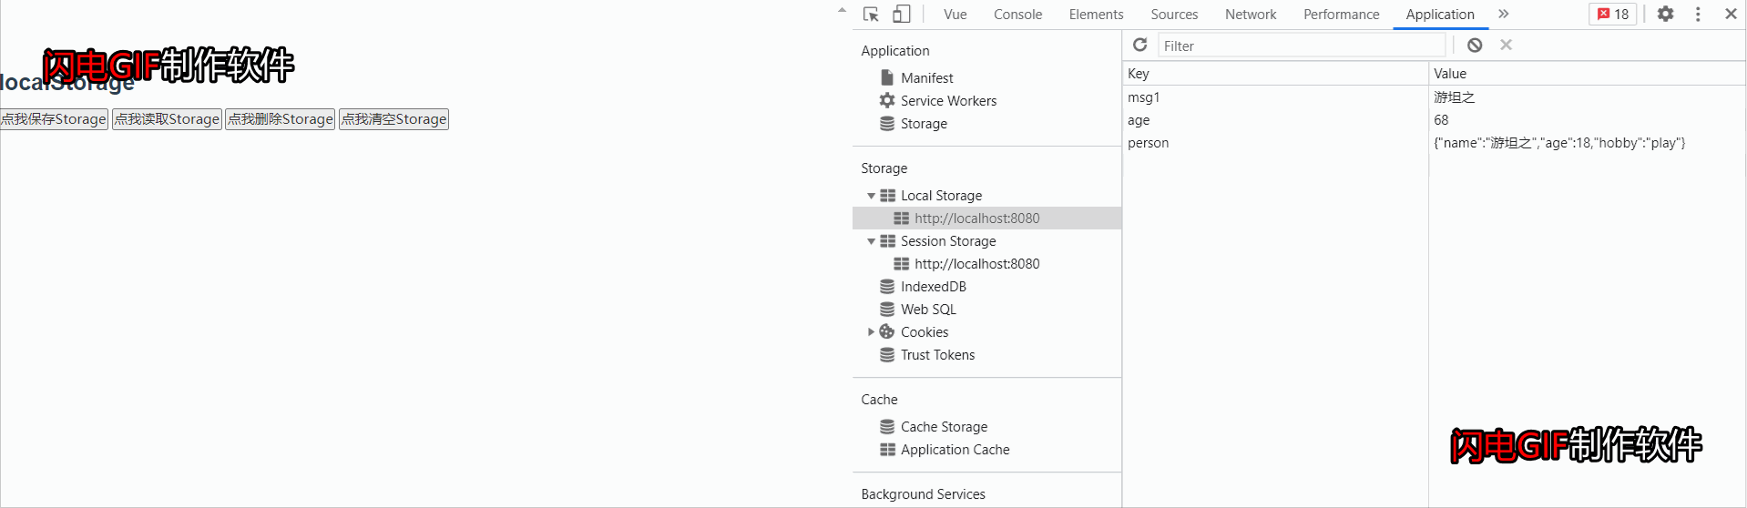This screenshot has width=1747, height=508.
Task: Expand the Cookies tree node
Action: pos(871,332)
